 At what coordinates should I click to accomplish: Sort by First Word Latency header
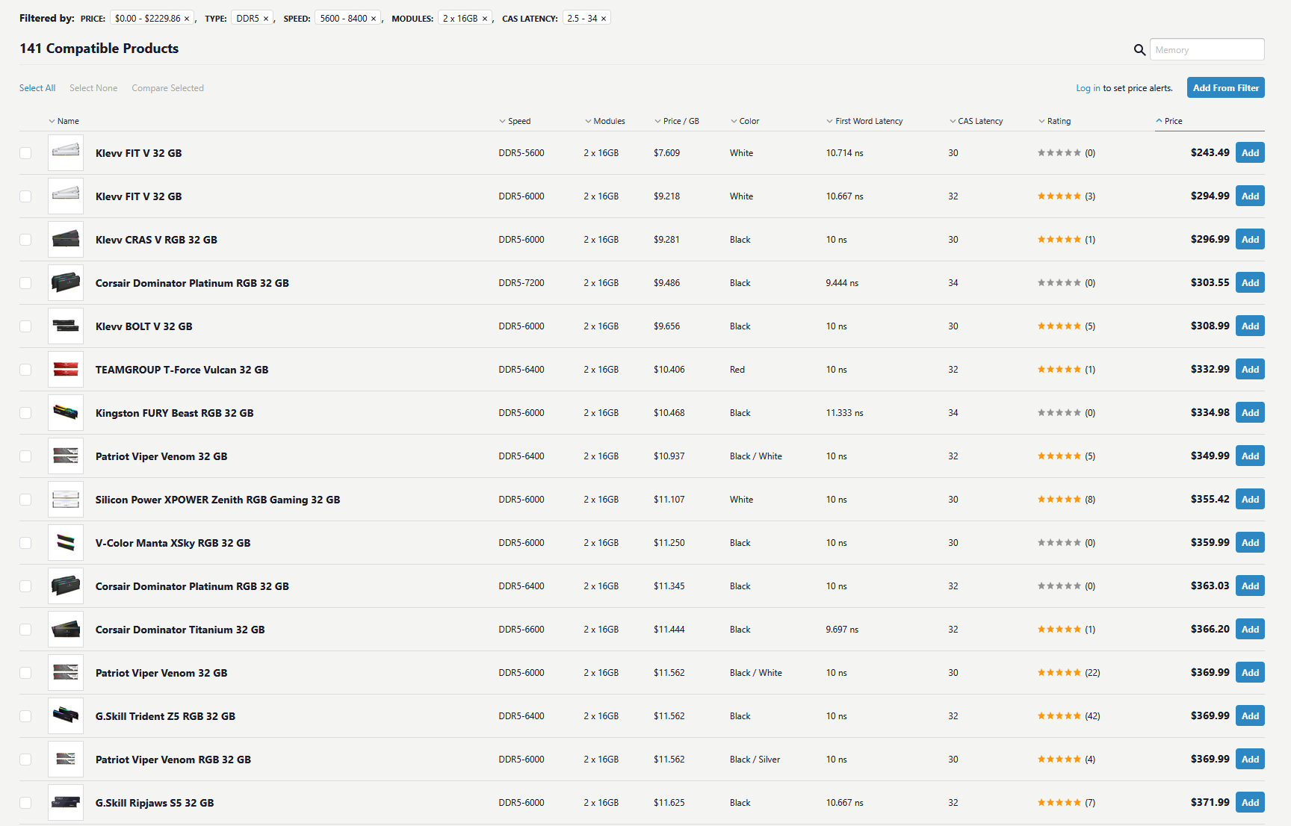point(864,121)
